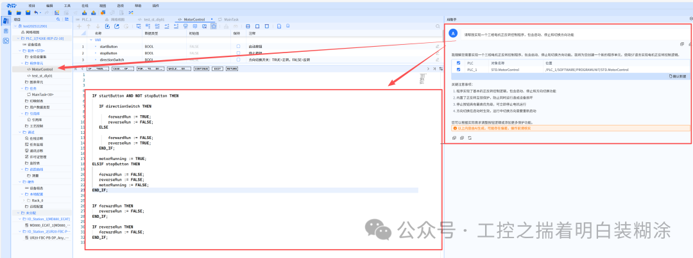Screen dimensions: 693x258
Task: Click the import variables icon in the variable toolbar
Action: (107, 26)
